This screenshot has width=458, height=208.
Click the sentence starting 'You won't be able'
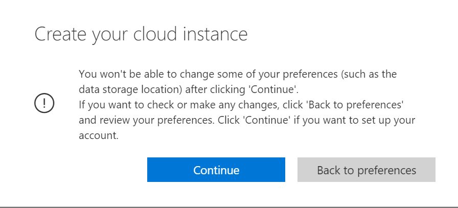(x=238, y=81)
